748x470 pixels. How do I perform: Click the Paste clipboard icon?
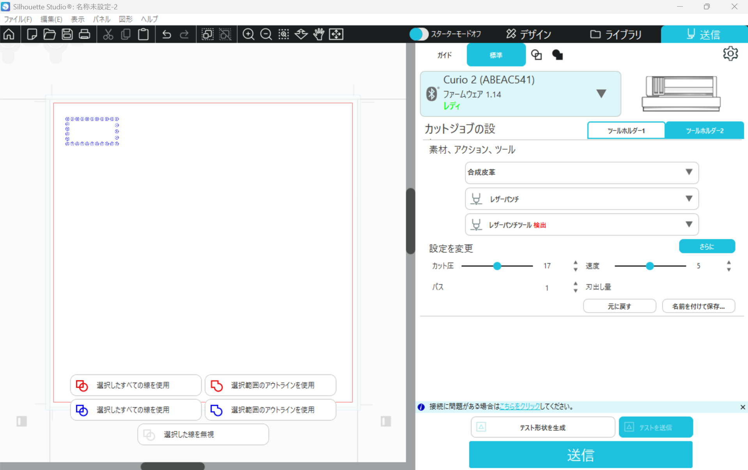pos(143,34)
